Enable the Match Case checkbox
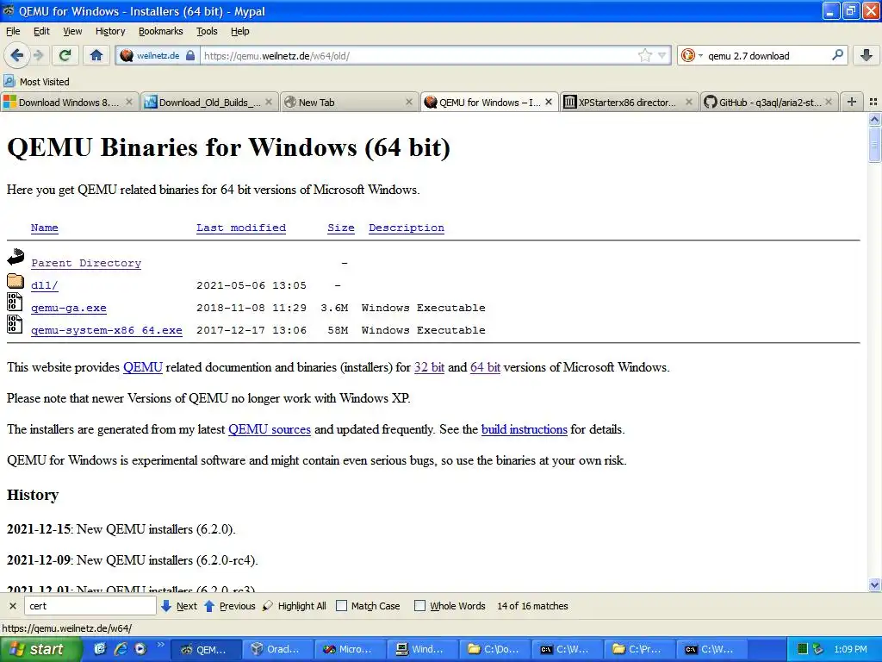 341,606
